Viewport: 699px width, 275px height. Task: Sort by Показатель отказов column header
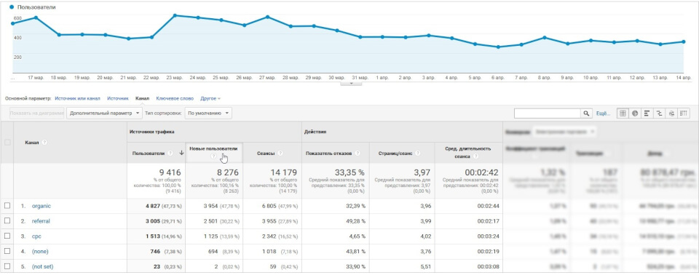329,153
